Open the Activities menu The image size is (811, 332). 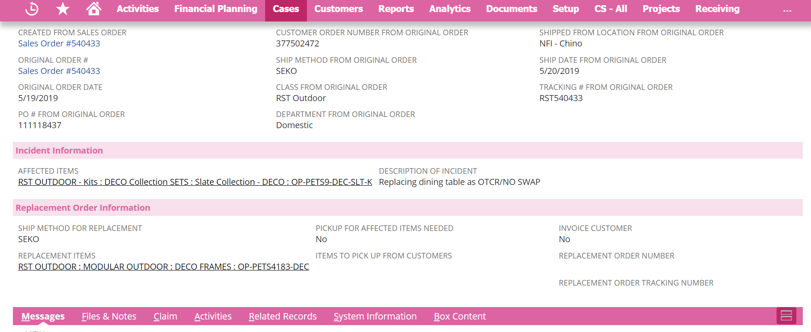pyautogui.click(x=138, y=9)
